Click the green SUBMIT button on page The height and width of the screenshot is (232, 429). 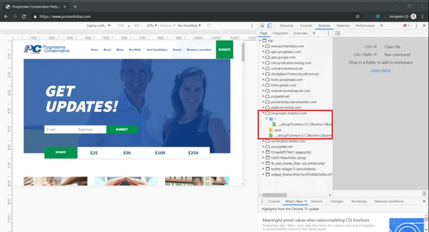click(x=121, y=129)
